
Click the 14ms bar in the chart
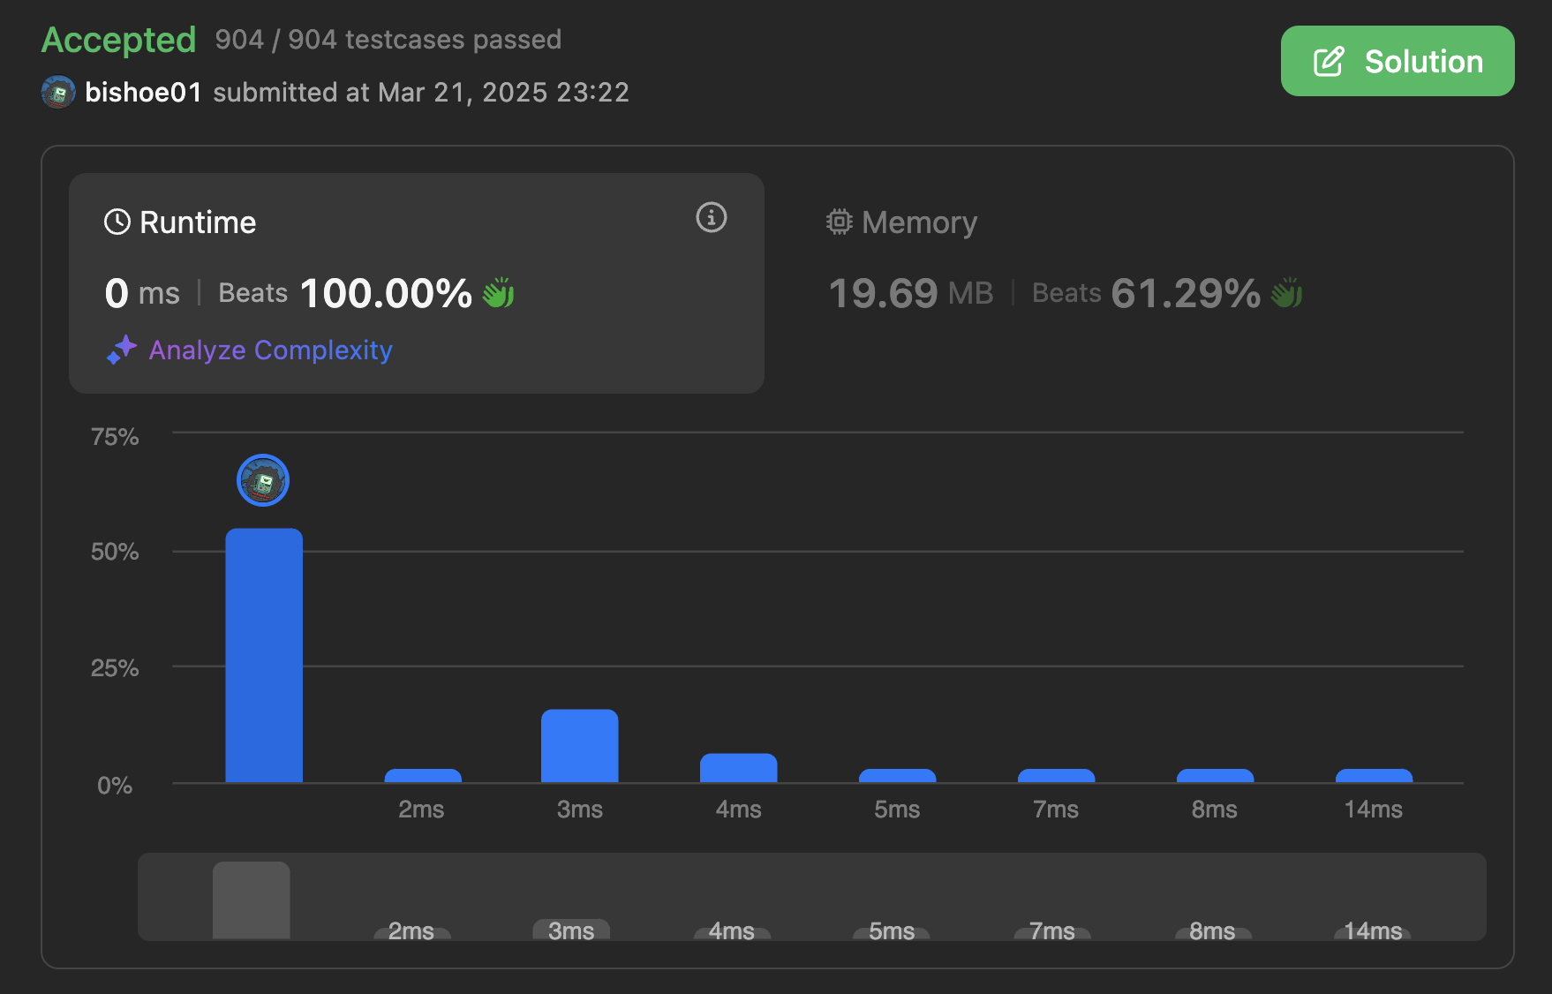[x=1375, y=776]
